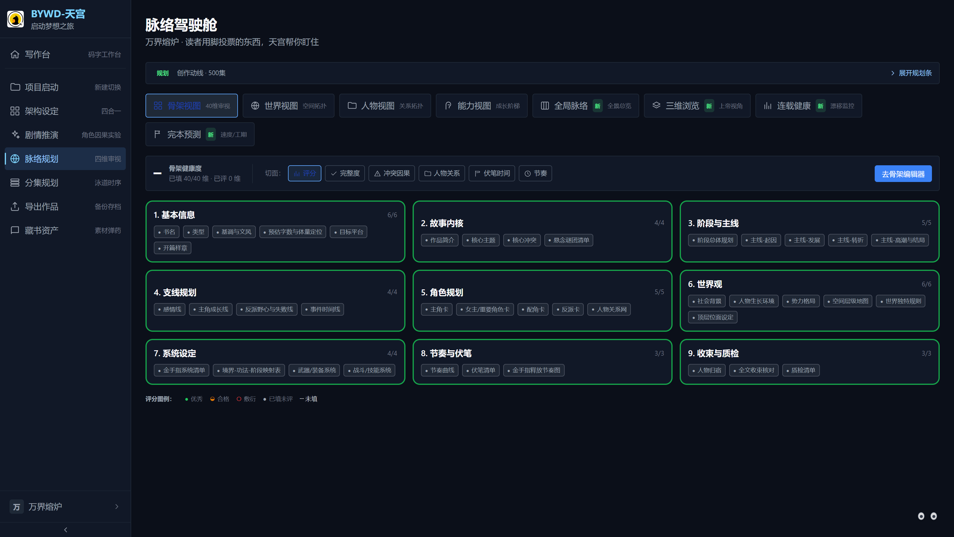
Task: Click the 顶层位面设定 chip
Action: coord(713,317)
